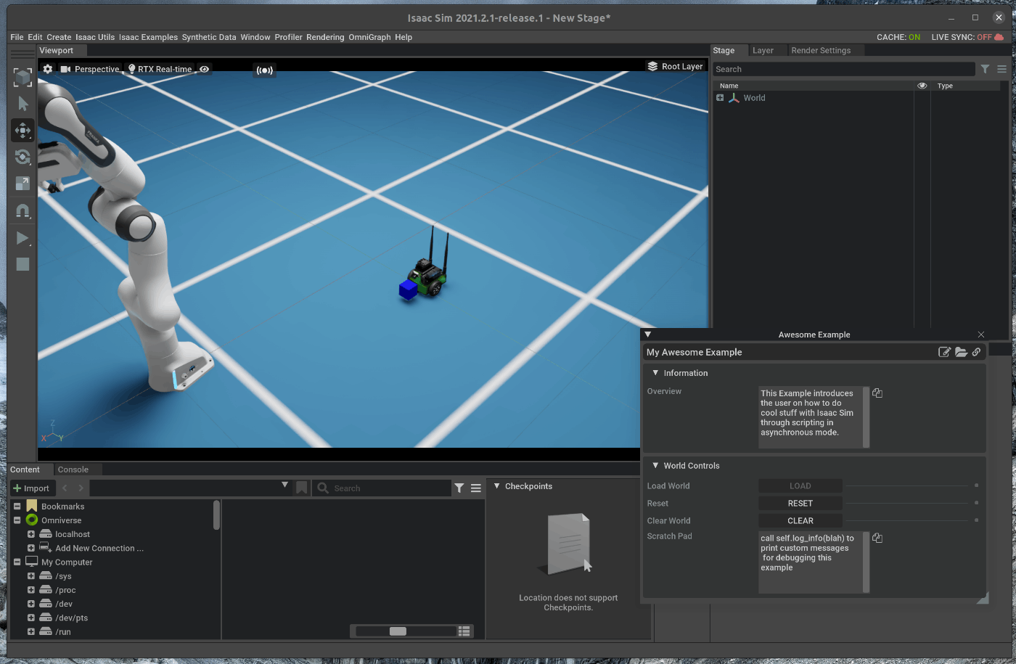
Task: Click the viewport audio/broadcast icon
Action: tap(264, 70)
